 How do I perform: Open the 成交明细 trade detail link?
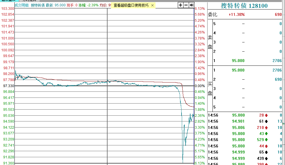pyautogui.click(x=22, y=5)
